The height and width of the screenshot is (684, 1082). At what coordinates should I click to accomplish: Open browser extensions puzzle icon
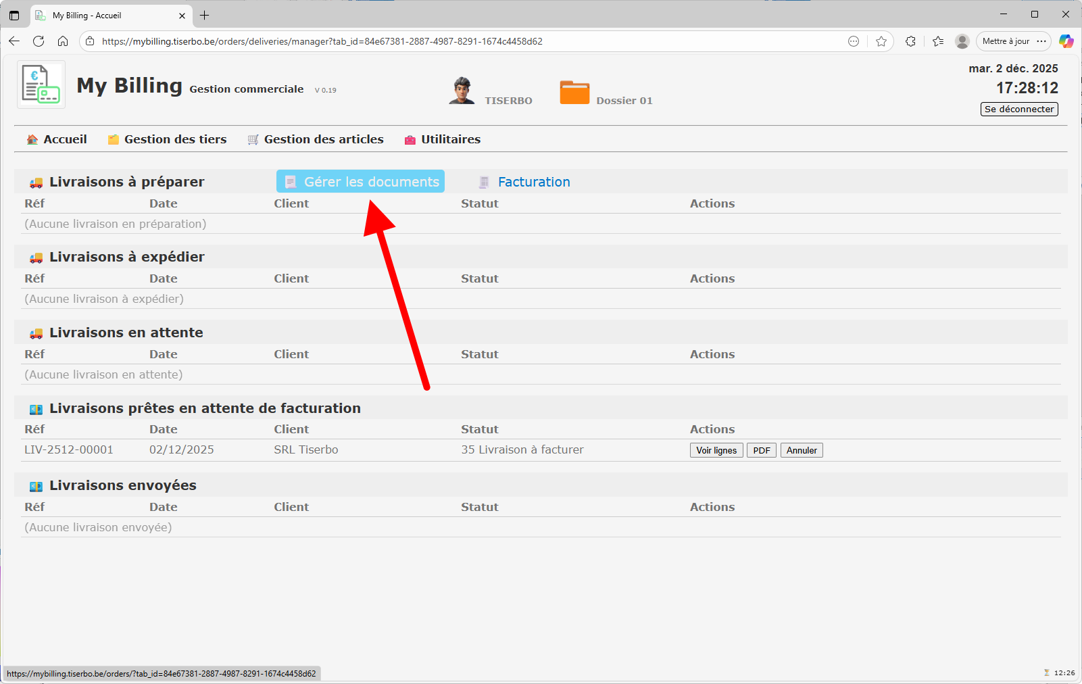[910, 41]
